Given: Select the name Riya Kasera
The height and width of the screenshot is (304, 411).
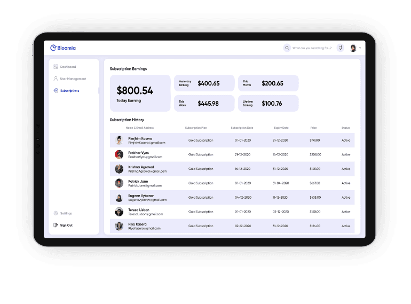Looking at the screenshot, I should click(x=137, y=224).
